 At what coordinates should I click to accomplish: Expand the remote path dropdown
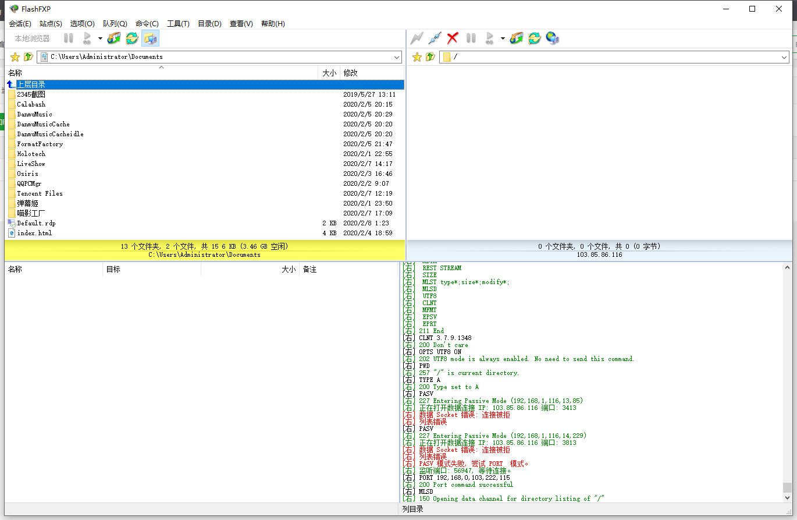784,57
